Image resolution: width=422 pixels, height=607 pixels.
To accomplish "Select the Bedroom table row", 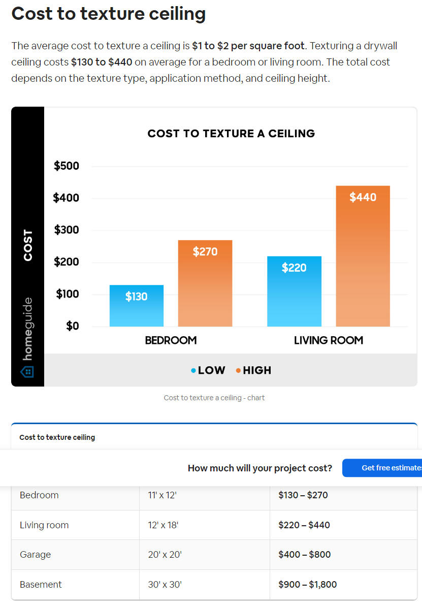I will tap(214, 495).
